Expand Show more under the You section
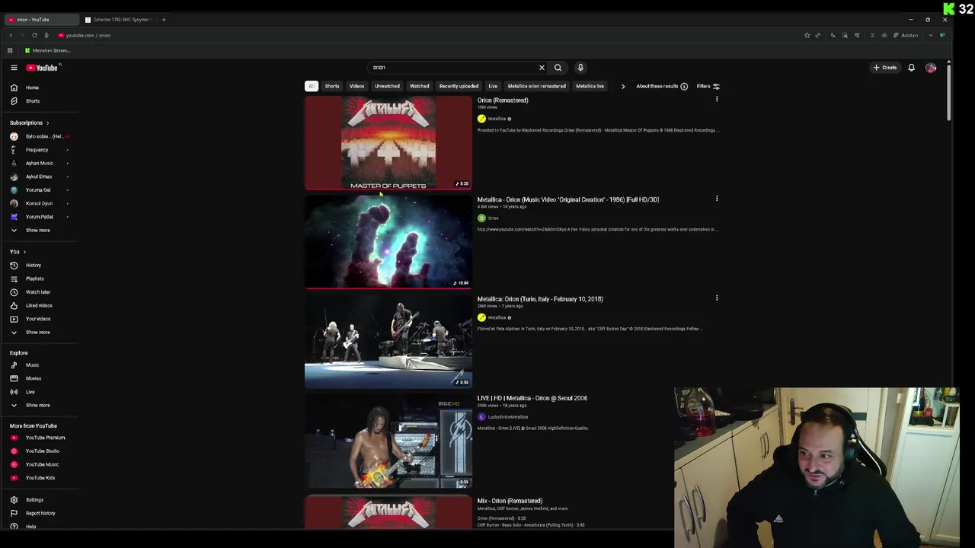Image resolution: width=975 pixels, height=548 pixels. (x=40, y=332)
